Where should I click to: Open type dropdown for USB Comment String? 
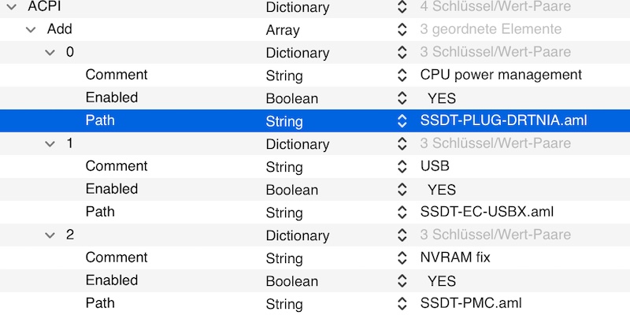403,167
